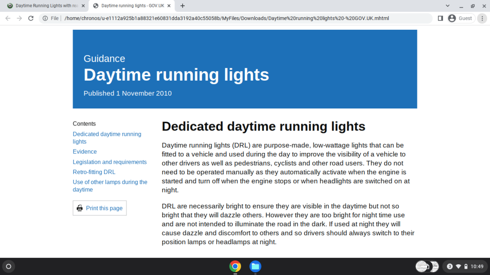Image resolution: width=490 pixels, height=275 pixels.
Task: Go to Legislation and requirements section
Action: [x=110, y=162]
